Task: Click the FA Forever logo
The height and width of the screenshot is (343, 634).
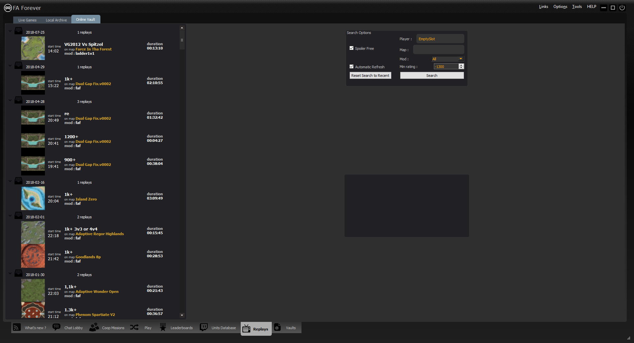Action: pyautogui.click(x=7, y=8)
